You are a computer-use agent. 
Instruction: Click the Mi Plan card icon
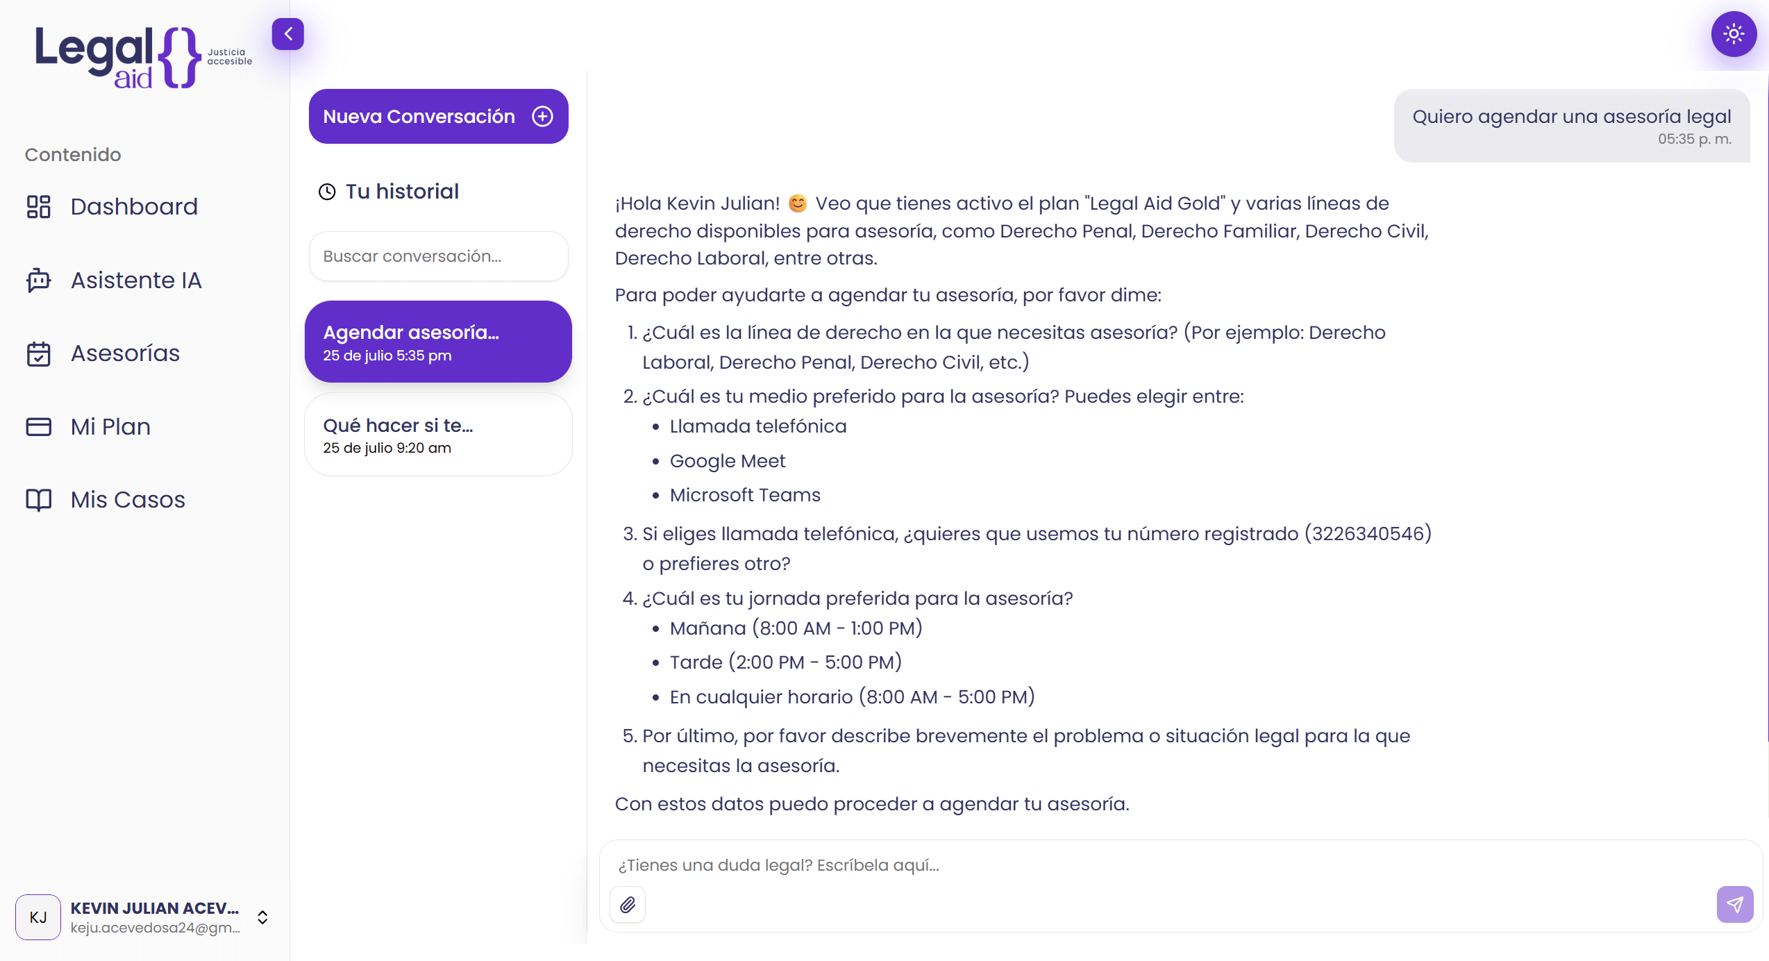pyautogui.click(x=39, y=426)
